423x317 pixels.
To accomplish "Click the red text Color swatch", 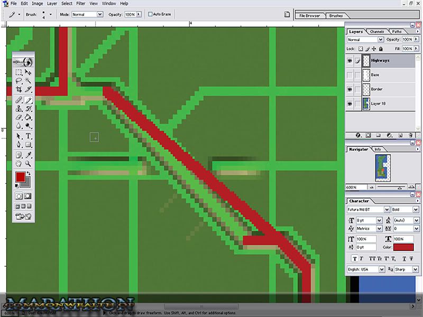I will [x=403, y=247].
